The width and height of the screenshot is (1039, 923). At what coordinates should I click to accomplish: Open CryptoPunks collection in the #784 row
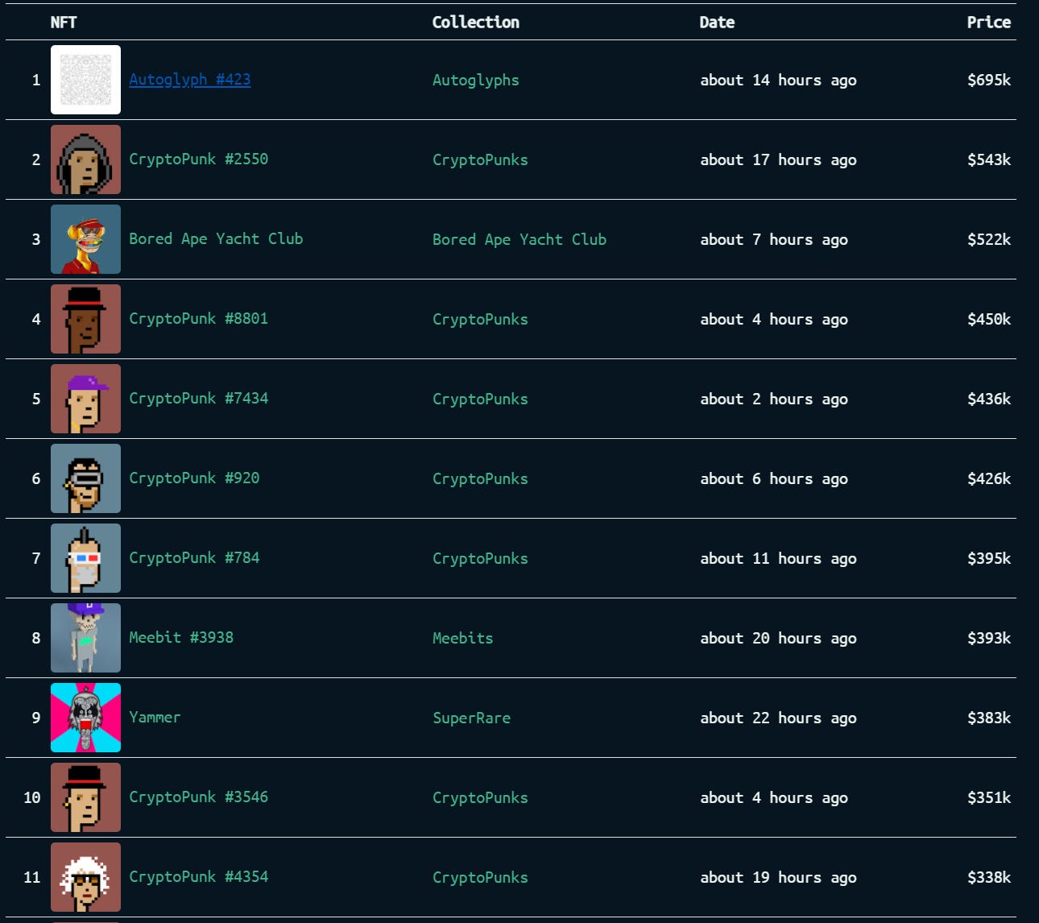(480, 558)
